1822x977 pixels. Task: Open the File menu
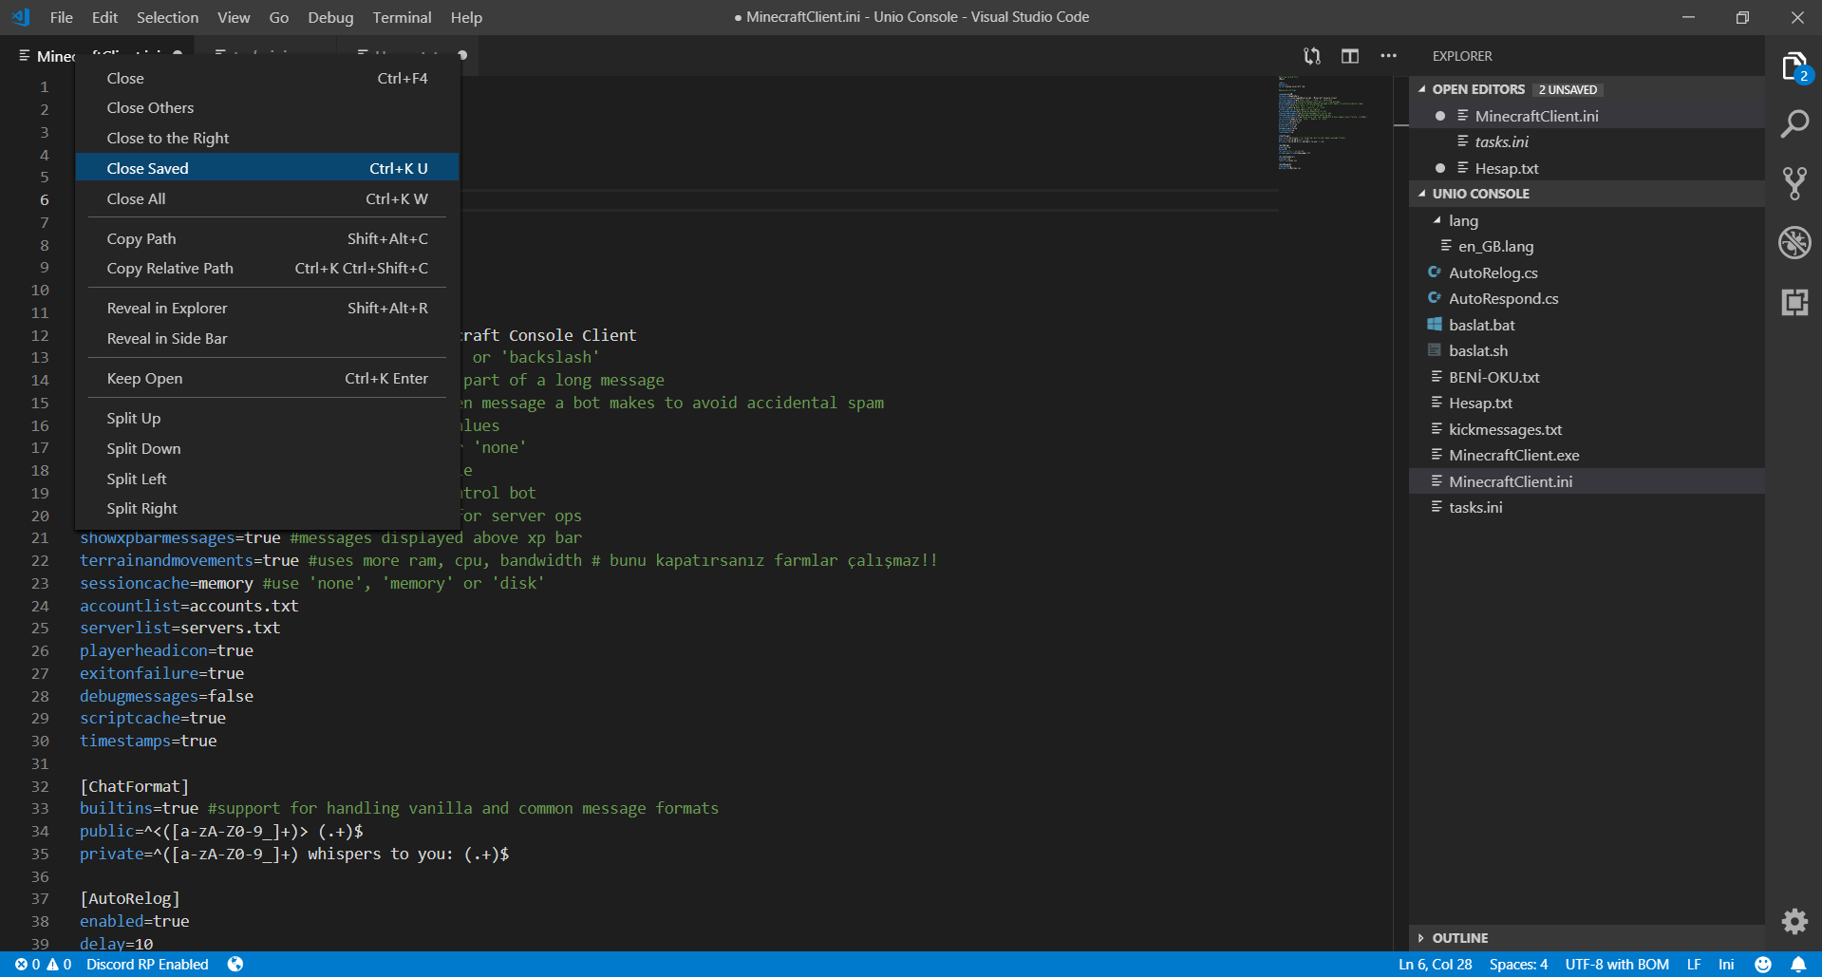62,17
